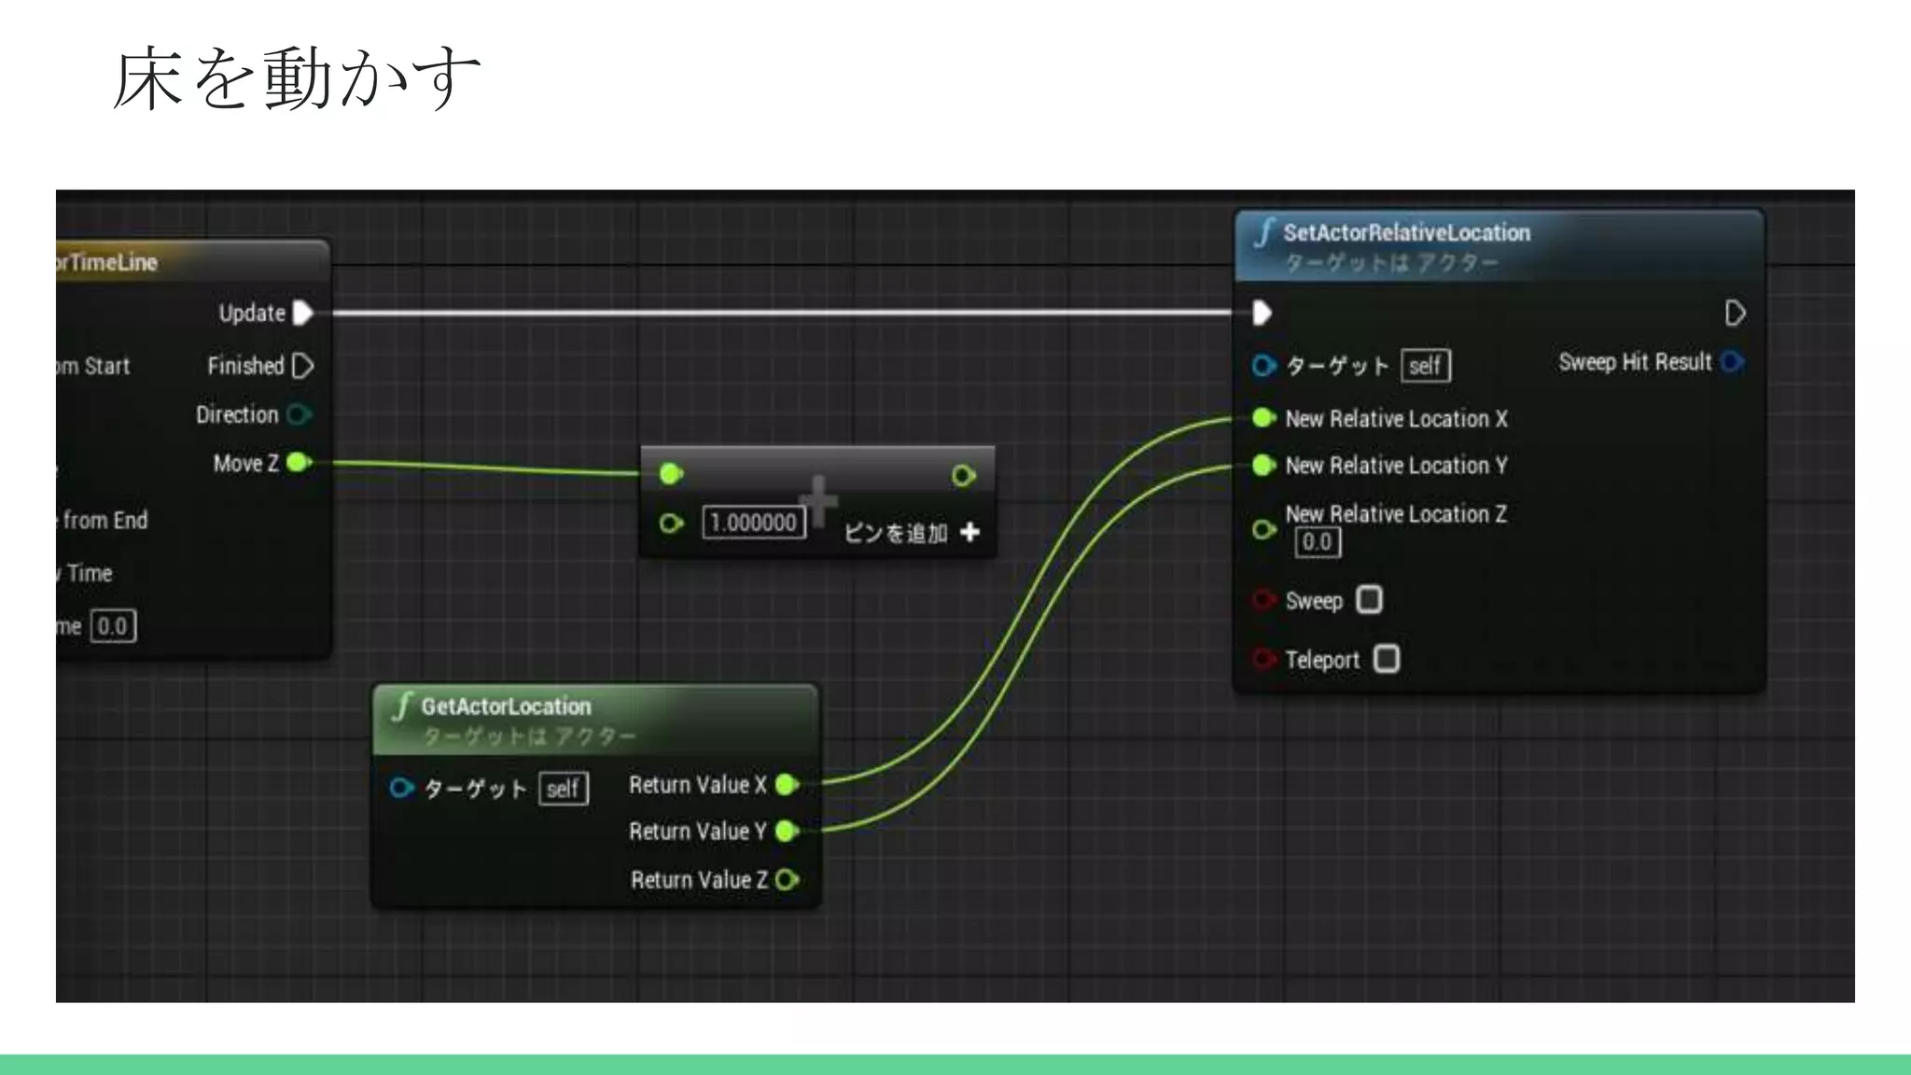Enable the Teleport checkbox
The height and width of the screenshot is (1075, 1911).
(x=1387, y=659)
